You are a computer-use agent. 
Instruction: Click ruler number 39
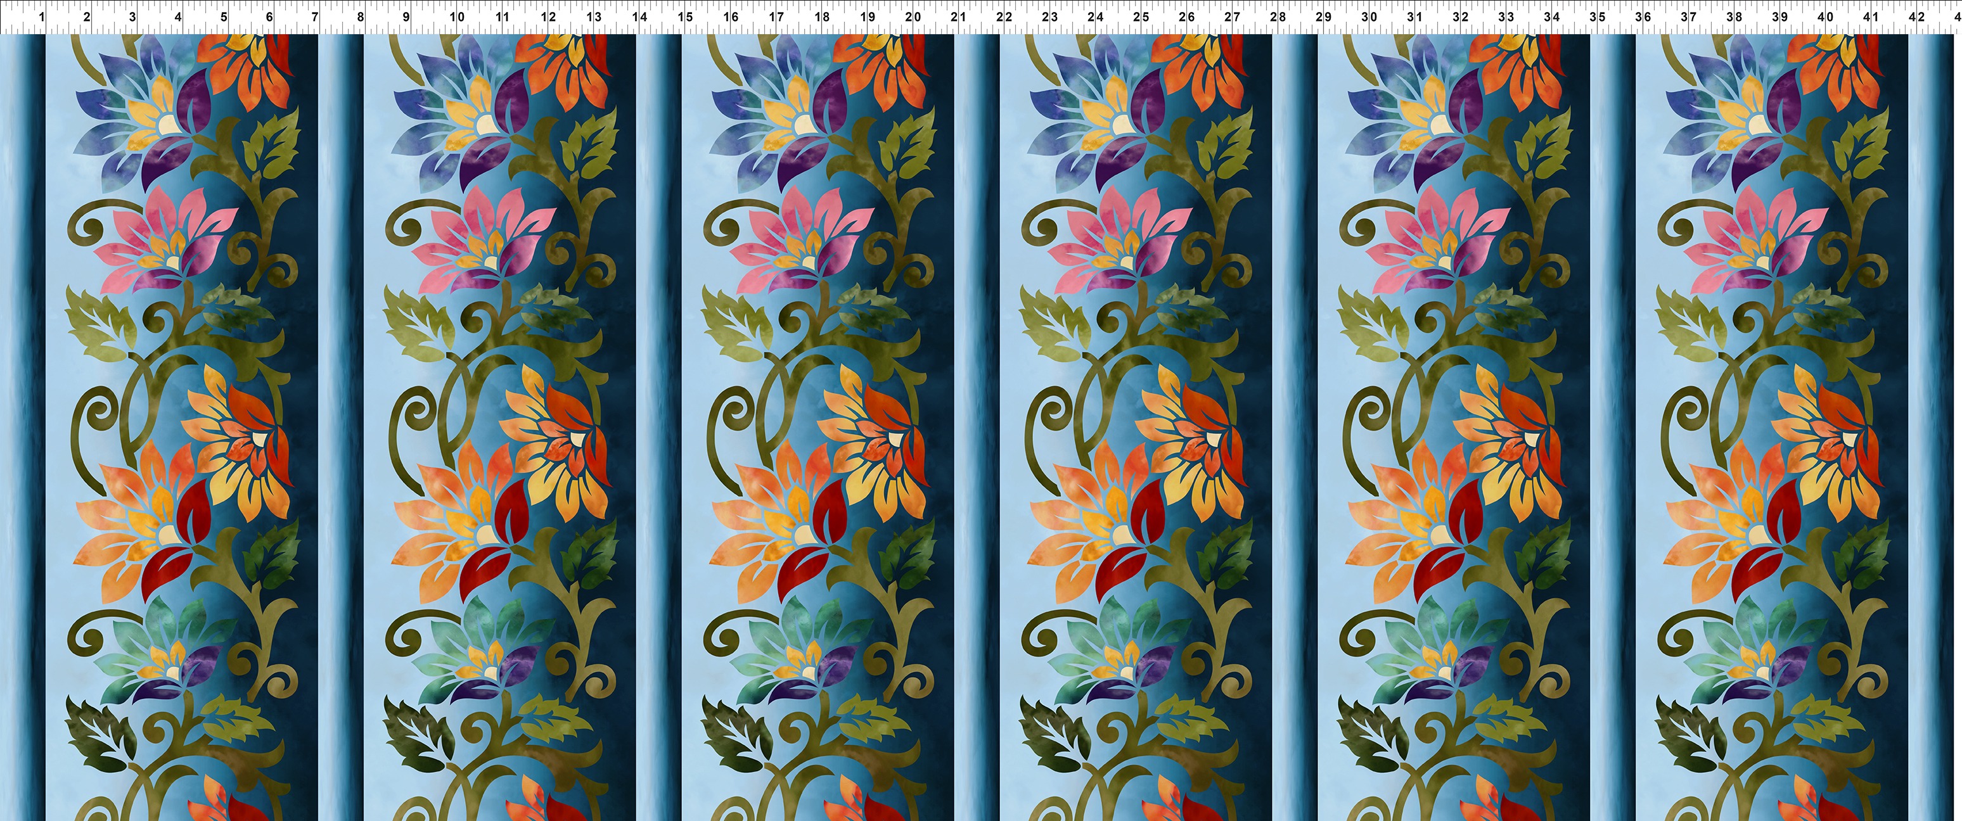tap(1780, 16)
